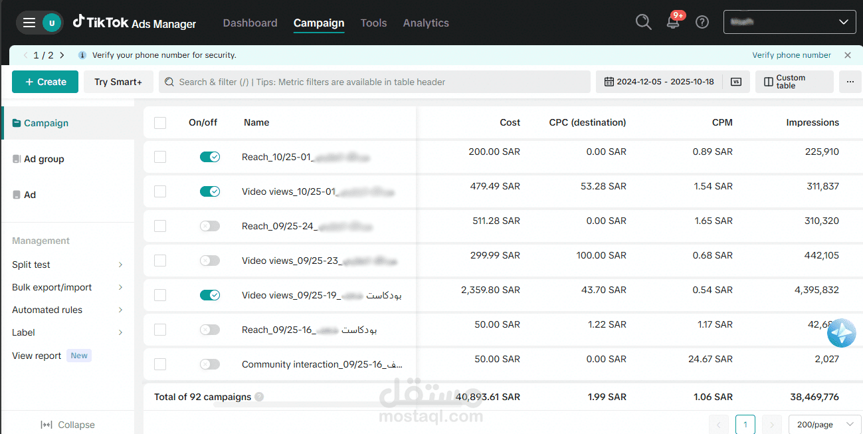Sort by the Cost column header

click(x=510, y=122)
